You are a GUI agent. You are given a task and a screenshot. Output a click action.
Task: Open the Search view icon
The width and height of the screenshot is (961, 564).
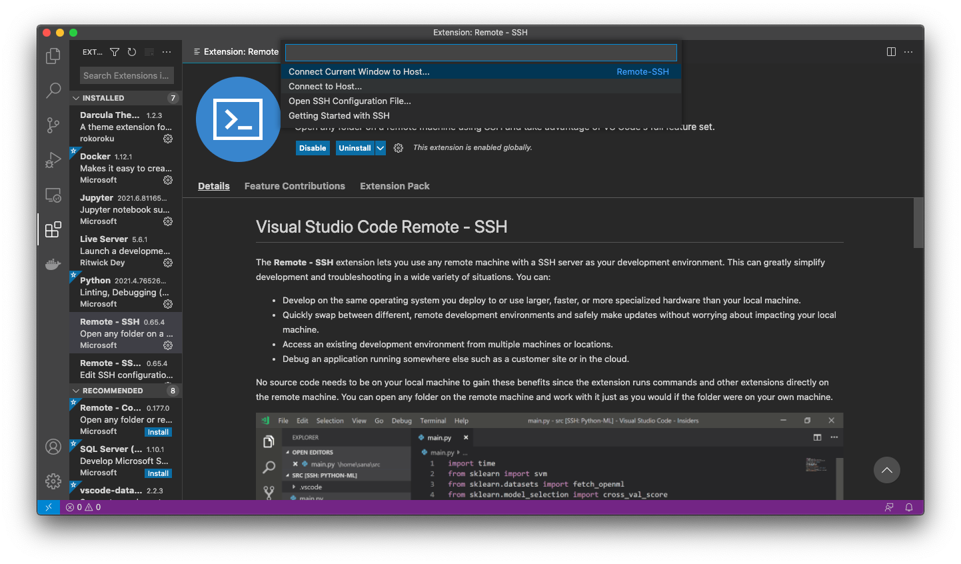53,90
